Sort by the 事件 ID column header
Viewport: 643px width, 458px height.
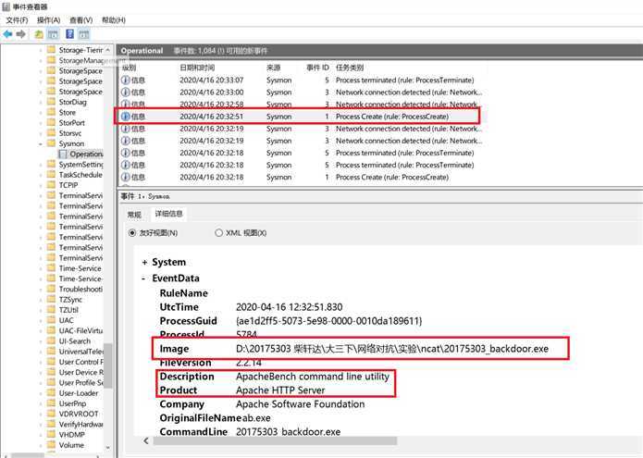317,68
